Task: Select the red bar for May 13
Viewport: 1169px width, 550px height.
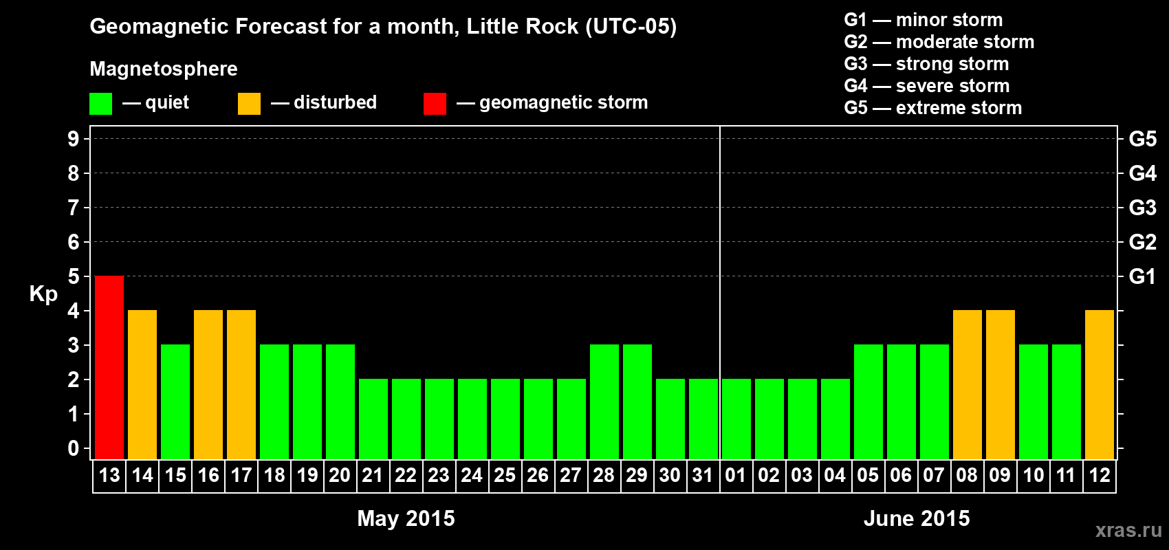Action: tap(109, 368)
